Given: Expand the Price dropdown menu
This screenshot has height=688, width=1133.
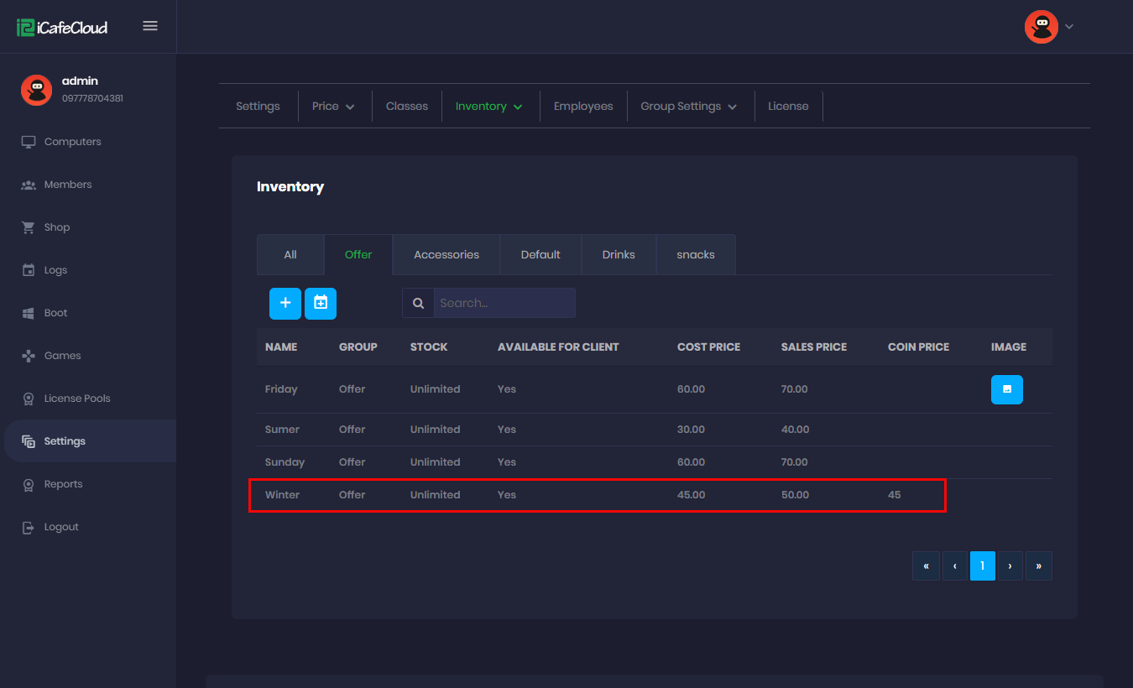Looking at the screenshot, I should (x=333, y=107).
